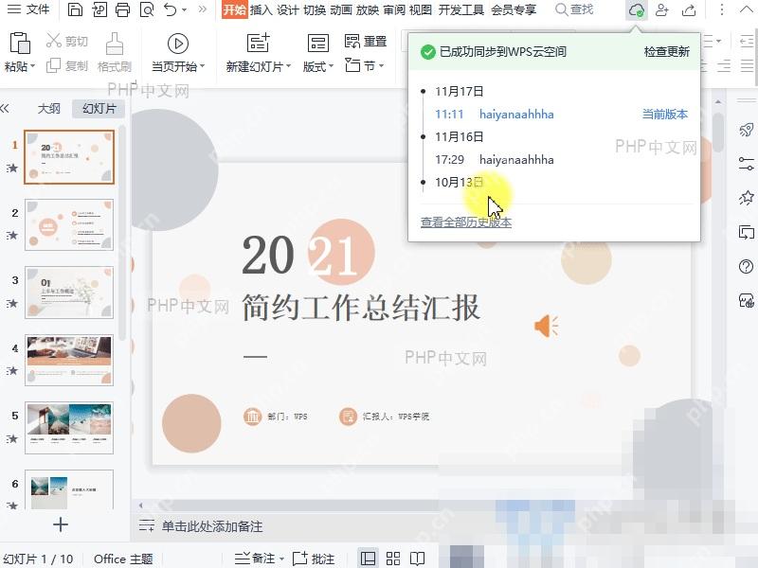
Task: Click the 剪切 cut button
Action: coord(67,41)
